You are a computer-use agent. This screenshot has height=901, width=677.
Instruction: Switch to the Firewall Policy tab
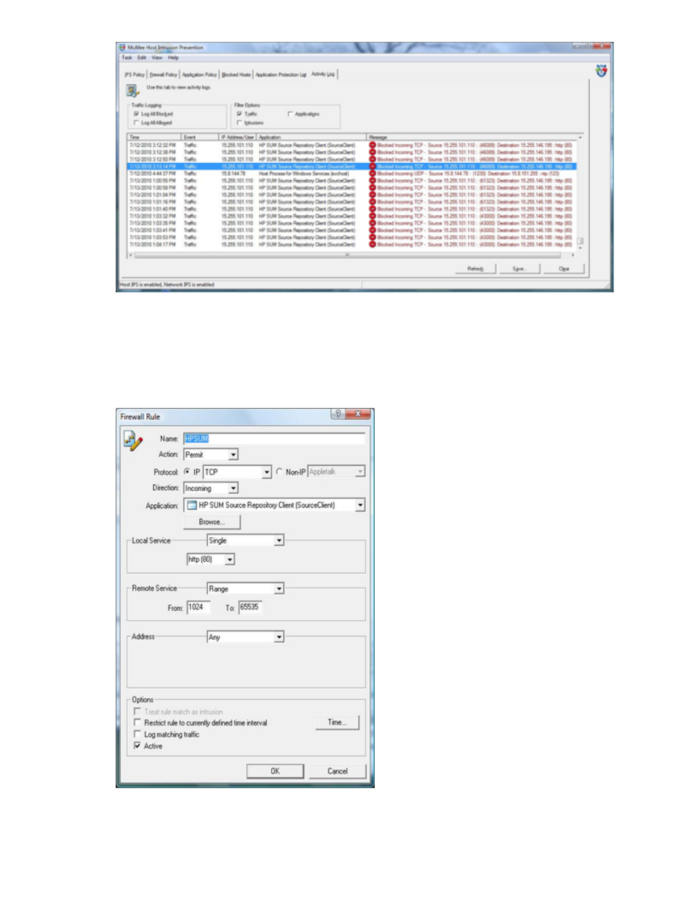163,74
